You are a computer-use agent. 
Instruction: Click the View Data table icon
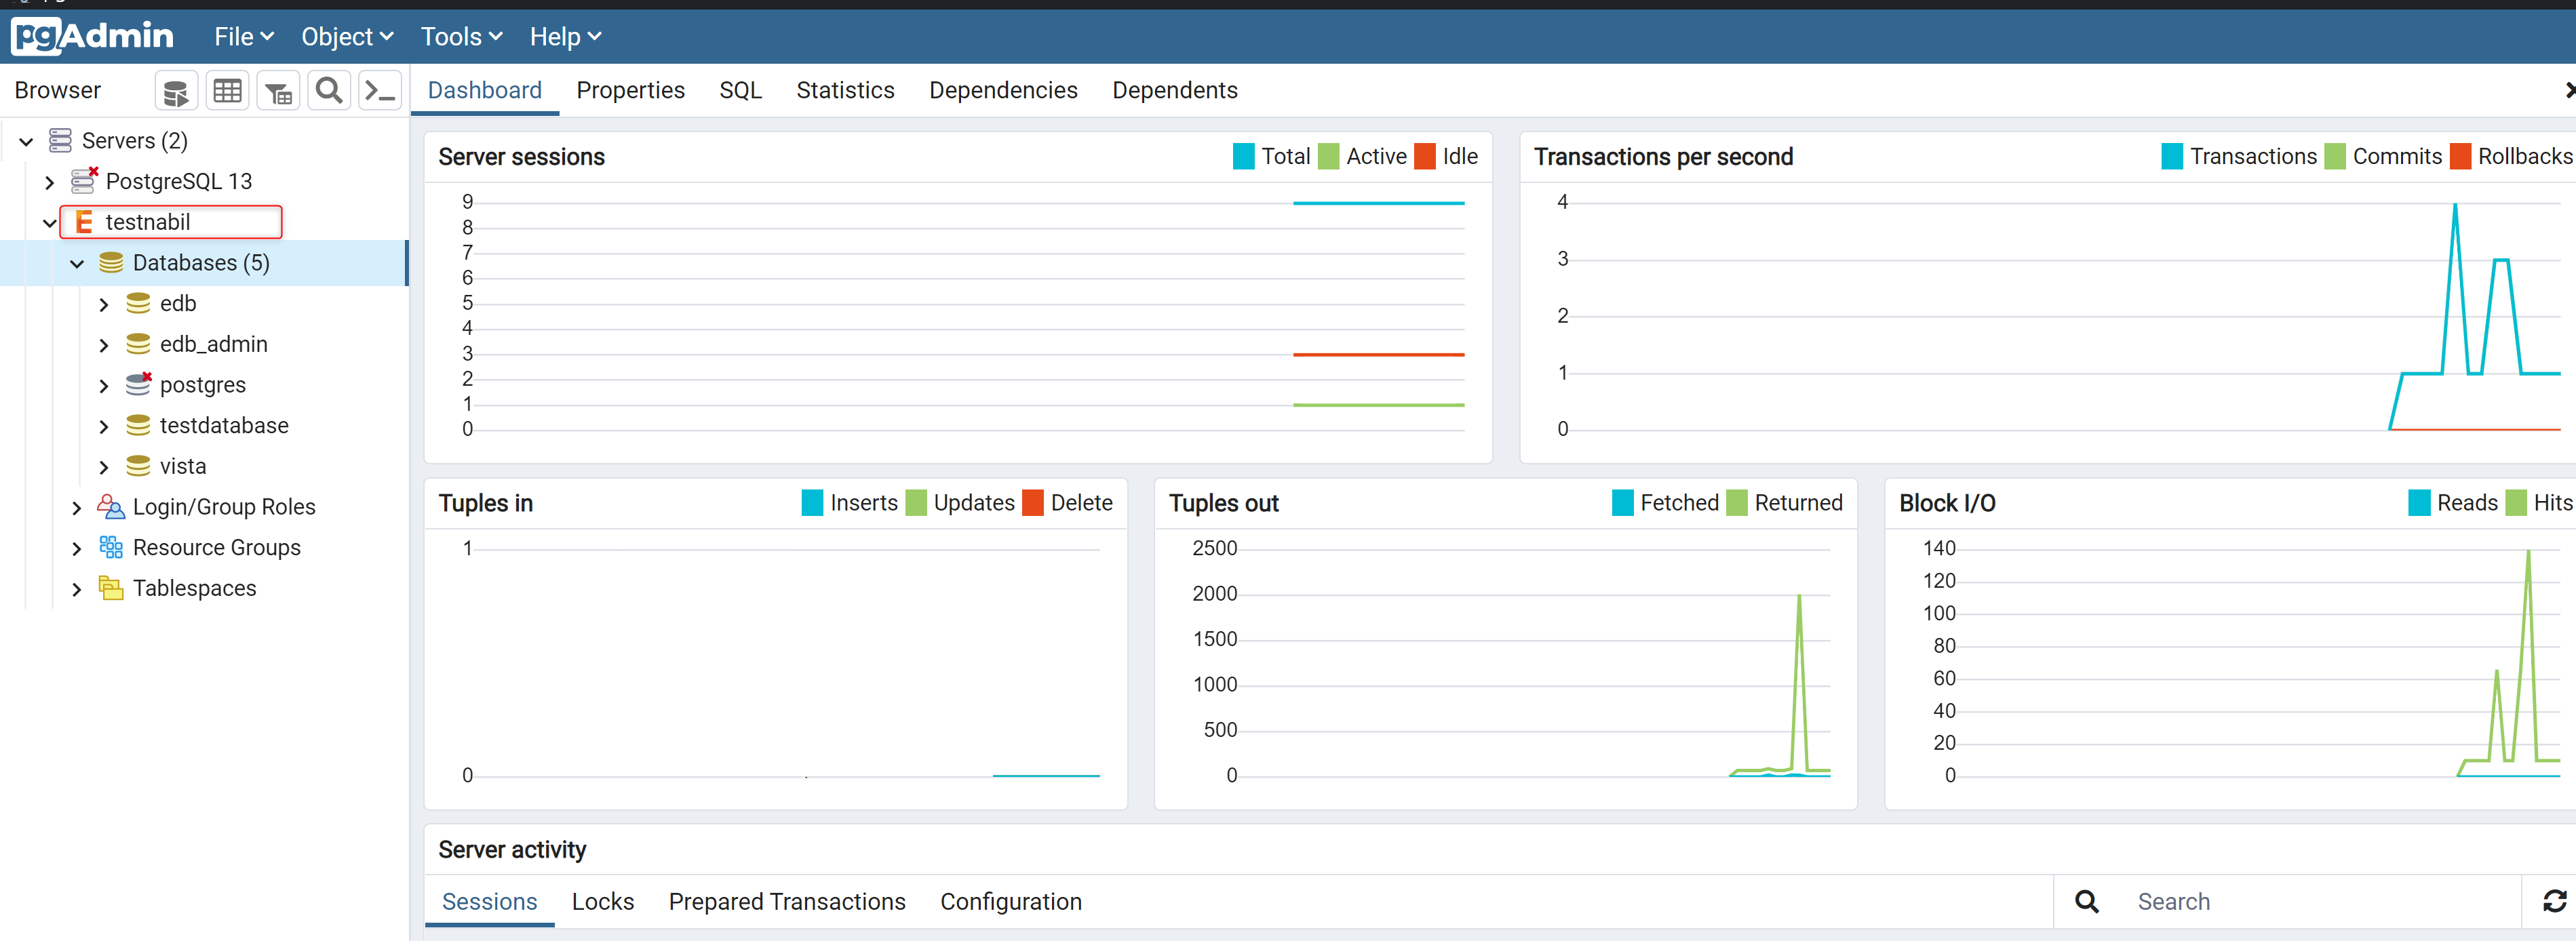pyautogui.click(x=227, y=92)
